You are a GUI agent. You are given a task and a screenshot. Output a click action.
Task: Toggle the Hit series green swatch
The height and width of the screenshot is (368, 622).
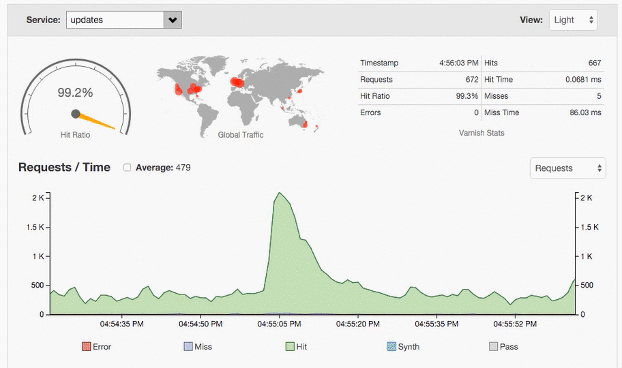tap(290, 347)
